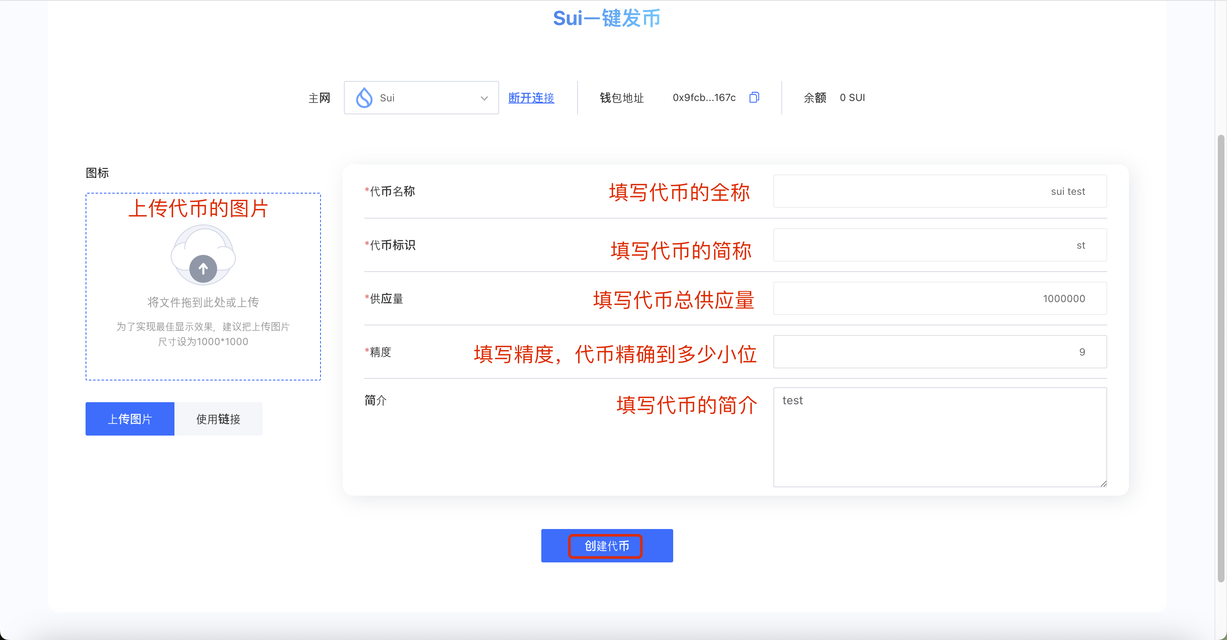Image resolution: width=1227 pixels, height=640 pixels.
Task: Click the 余额 label
Action: pyautogui.click(x=815, y=98)
